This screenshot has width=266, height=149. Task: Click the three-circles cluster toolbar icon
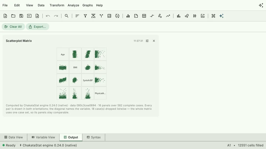click(160, 16)
